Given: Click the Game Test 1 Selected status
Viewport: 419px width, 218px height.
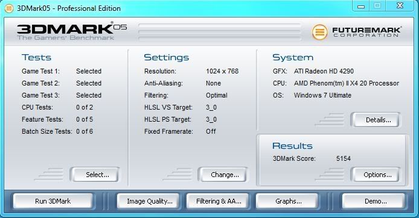Looking at the screenshot, I should [89, 71].
